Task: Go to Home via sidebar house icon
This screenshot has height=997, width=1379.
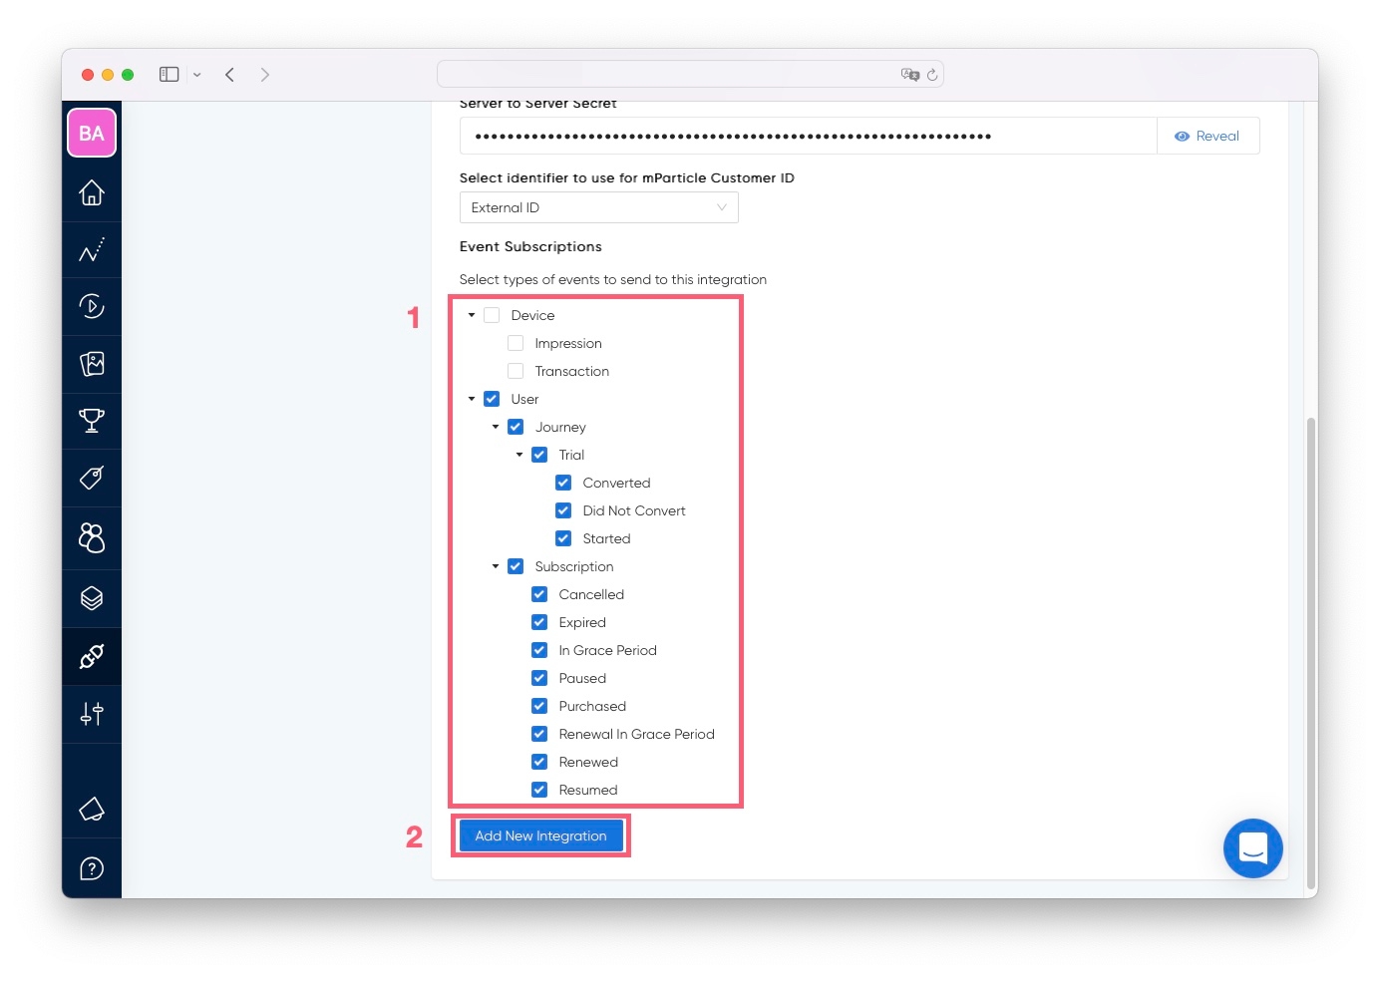Action: point(92,192)
